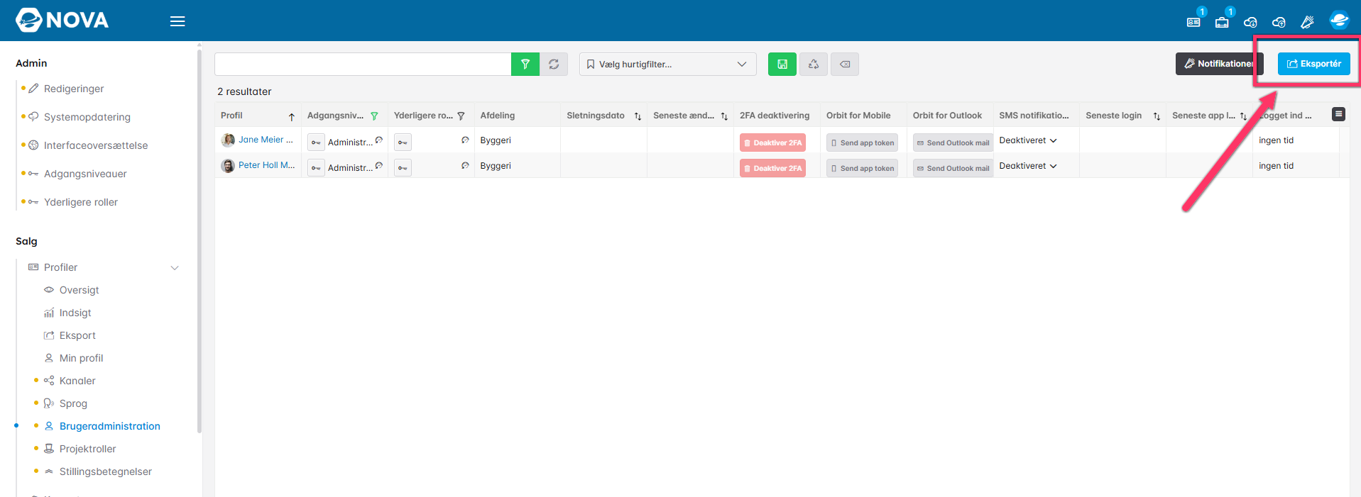Open Brugeradministration in the sidebar
This screenshot has height=497, width=1361.
(110, 426)
